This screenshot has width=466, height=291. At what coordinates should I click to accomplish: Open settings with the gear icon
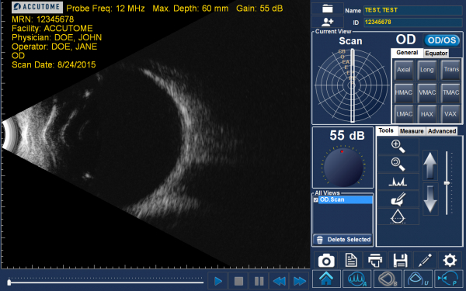coord(450,261)
